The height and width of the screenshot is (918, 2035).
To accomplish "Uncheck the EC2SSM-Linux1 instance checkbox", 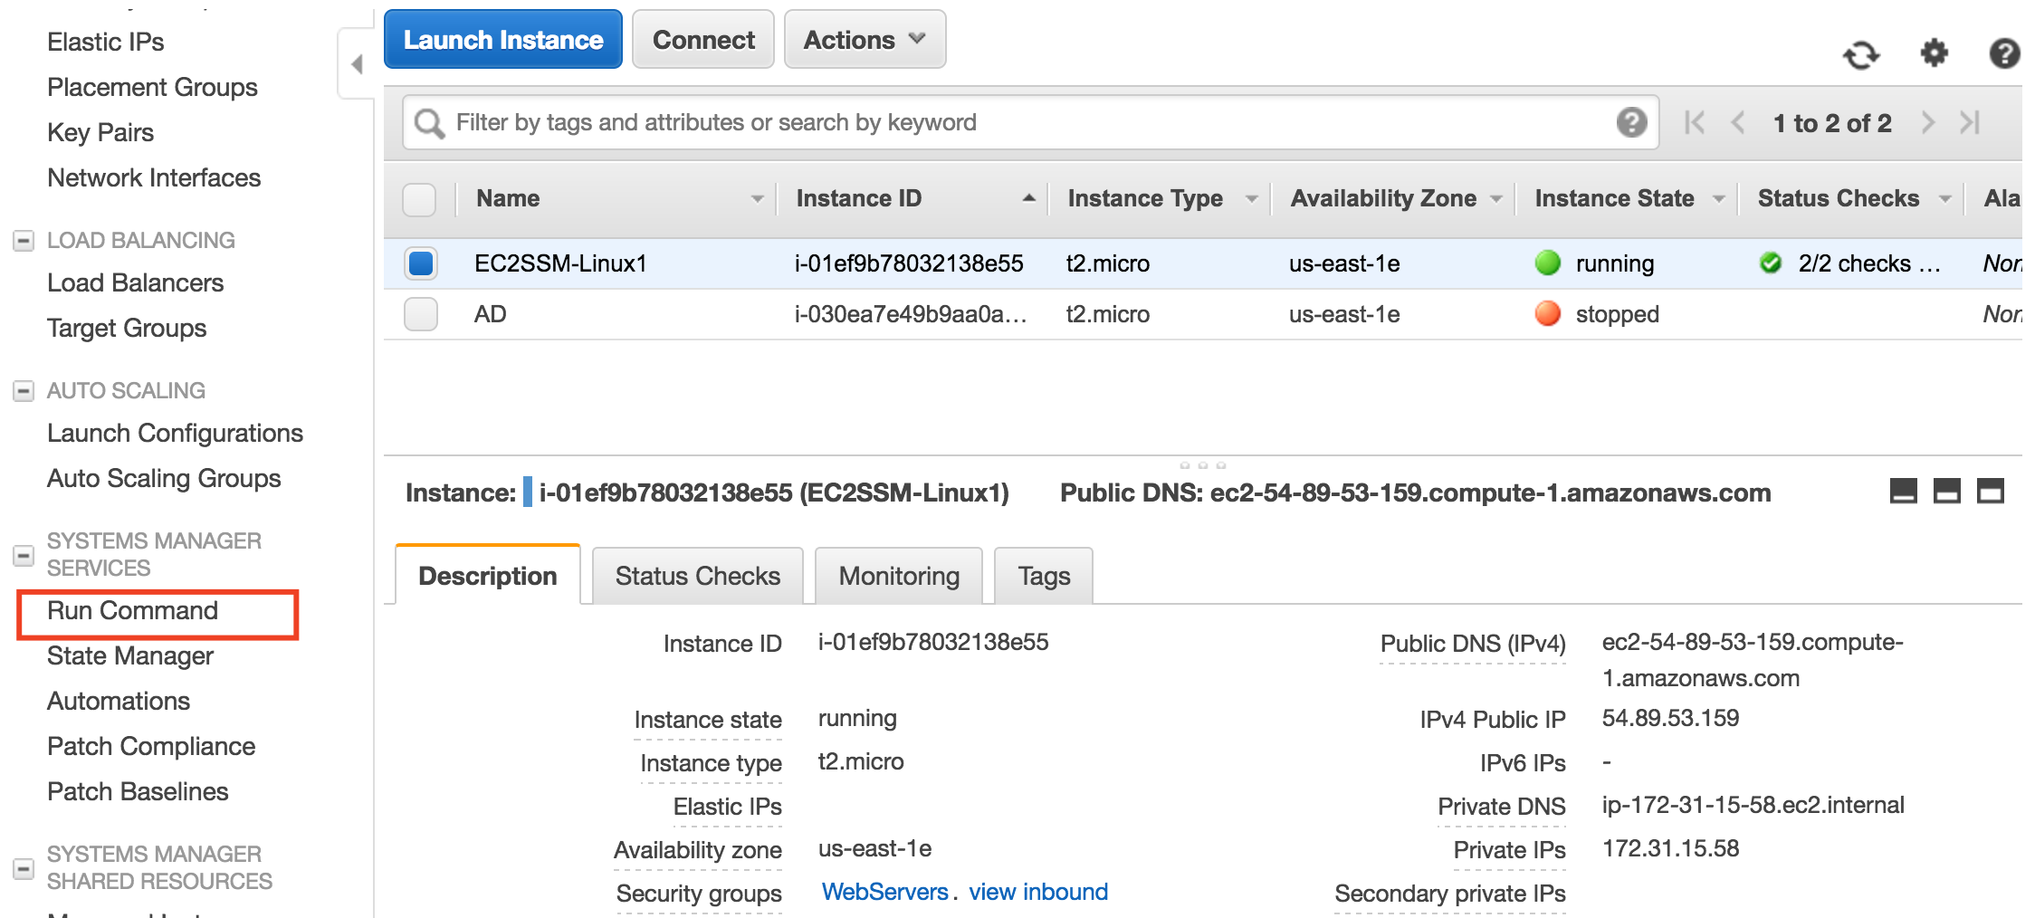I will click(421, 263).
